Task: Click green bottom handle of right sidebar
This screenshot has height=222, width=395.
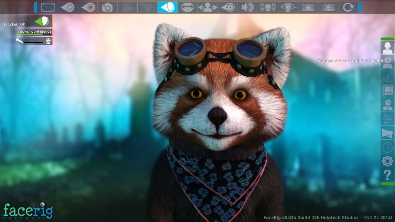Action: (x=387, y=184)
